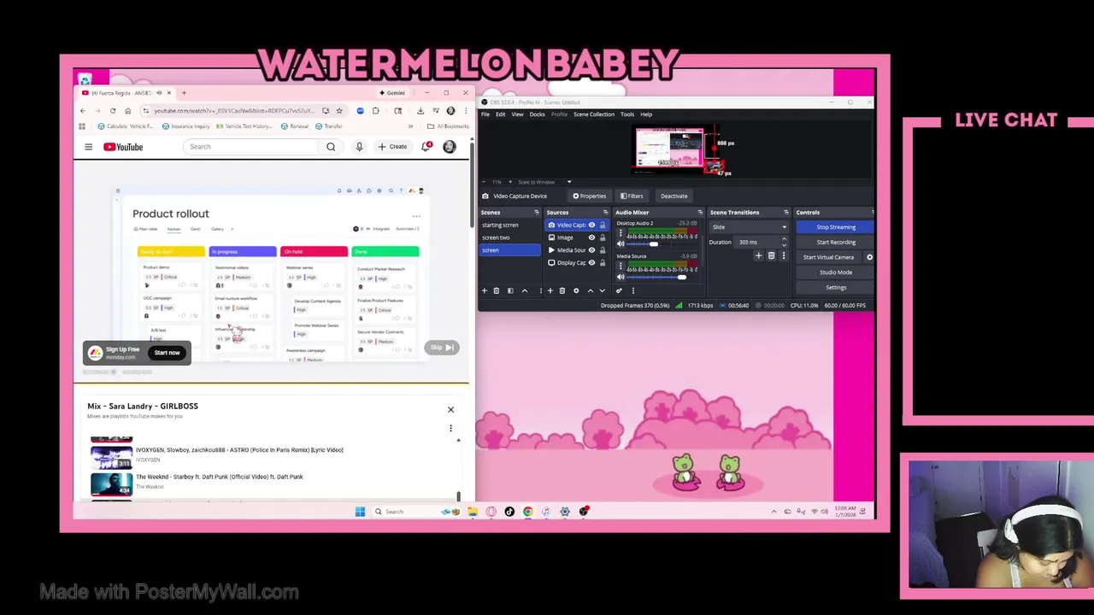
Task: Open OBS File menu
Action: [x=485, y=114]
